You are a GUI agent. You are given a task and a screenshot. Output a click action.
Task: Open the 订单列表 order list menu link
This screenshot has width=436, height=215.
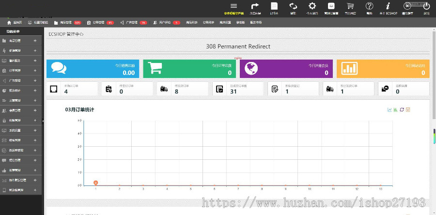(208, 23)
